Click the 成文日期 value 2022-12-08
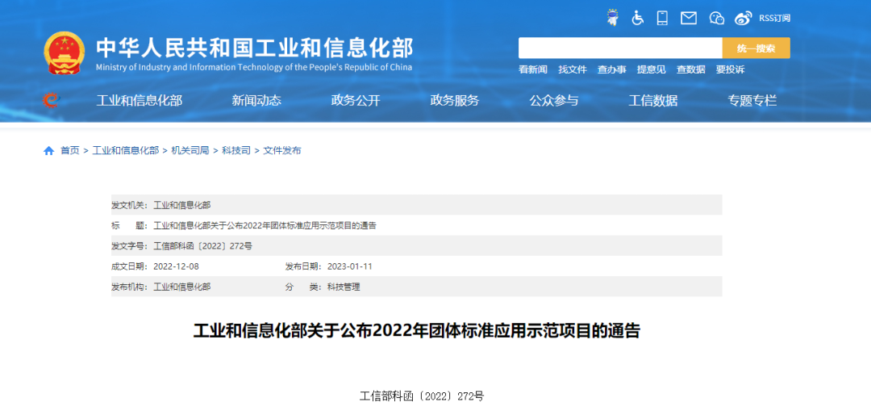 point(176,266)
